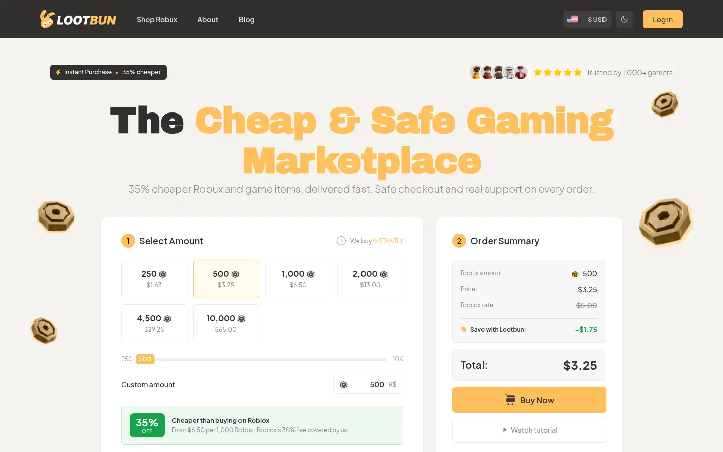The width and height of the screenshot is (723, 452).
Task: Open the USD currency selector
Action: tap(587, 19)
